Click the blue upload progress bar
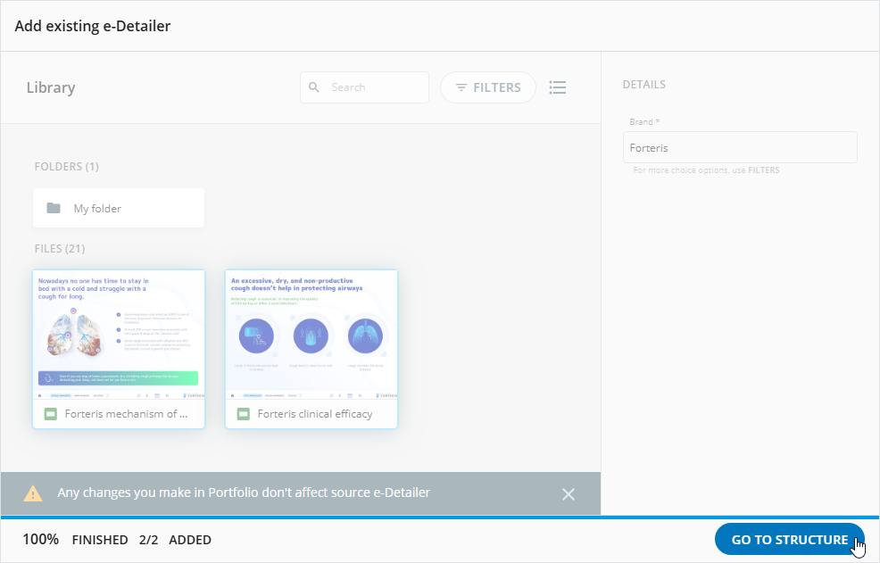Image resolution: width=880 pixels, height=563 pixels. point(439,517)
